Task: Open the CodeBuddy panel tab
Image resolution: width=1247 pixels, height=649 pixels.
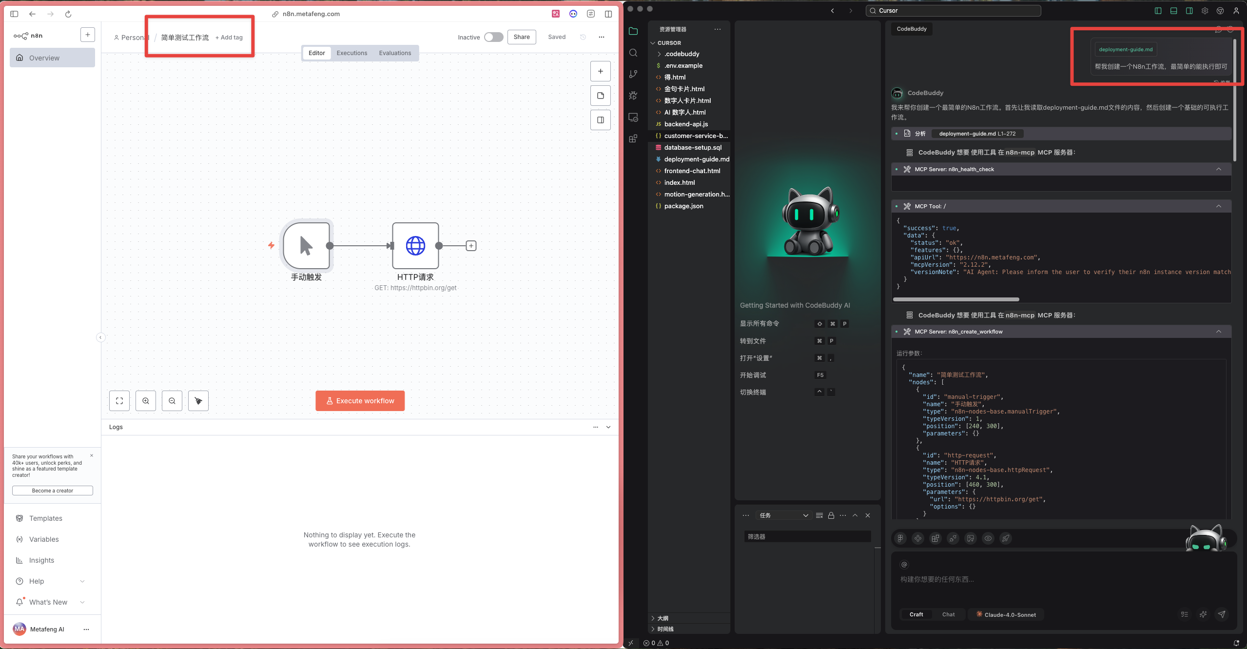Action: [912, 29]
